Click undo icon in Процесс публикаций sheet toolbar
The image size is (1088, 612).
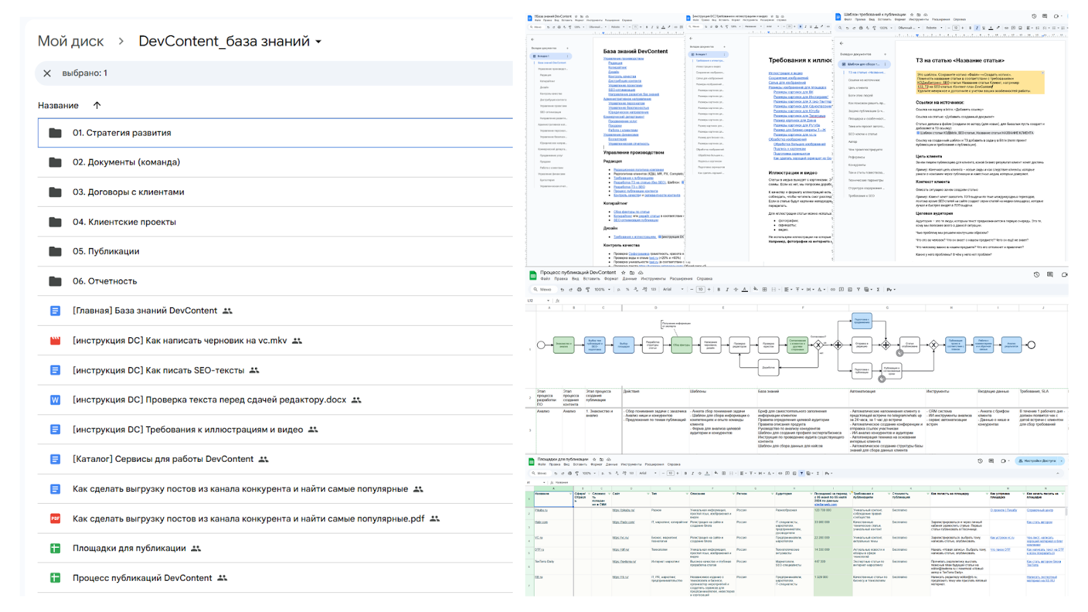[562, 290]
